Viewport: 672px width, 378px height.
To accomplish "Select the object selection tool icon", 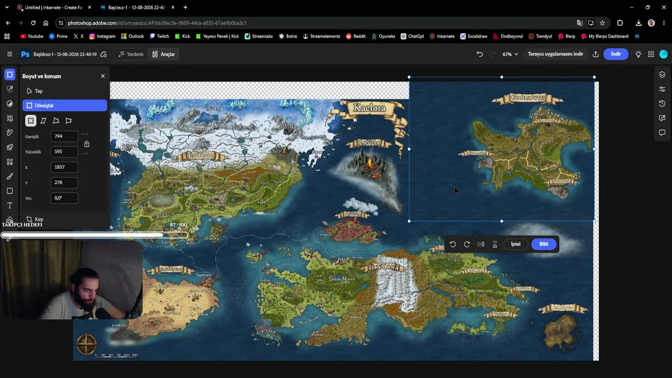I will 9,119.
